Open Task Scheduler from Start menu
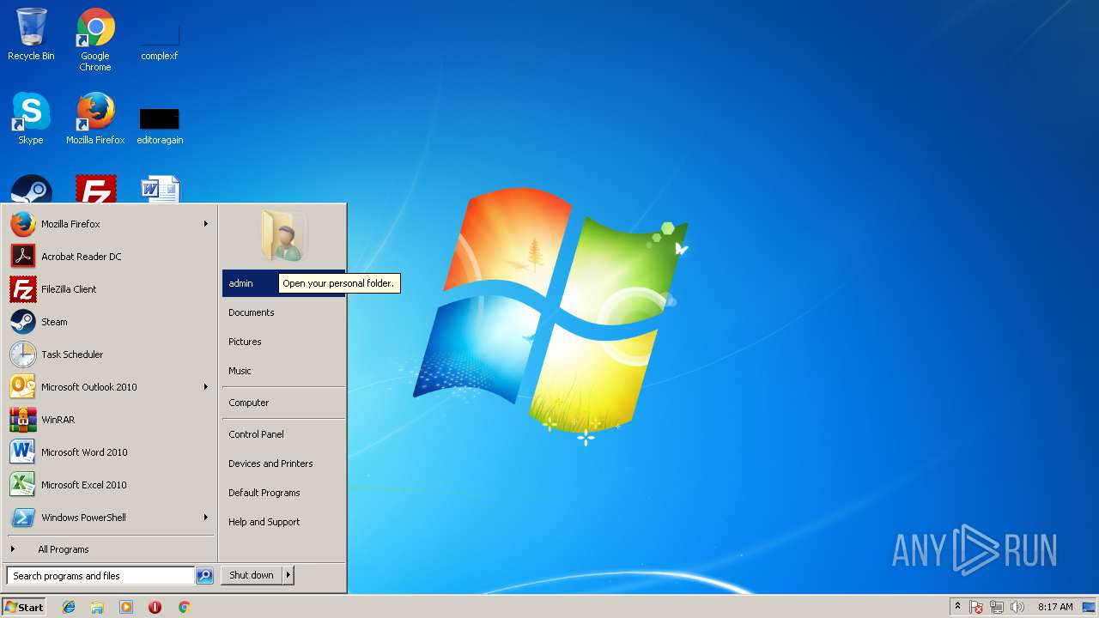This screenshot has width=1099, height=618. coord(109,354)
